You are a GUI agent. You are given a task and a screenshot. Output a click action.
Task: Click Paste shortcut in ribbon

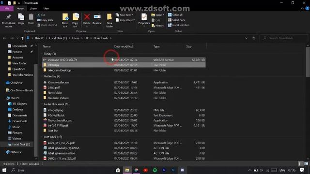[x=47, y=25]
